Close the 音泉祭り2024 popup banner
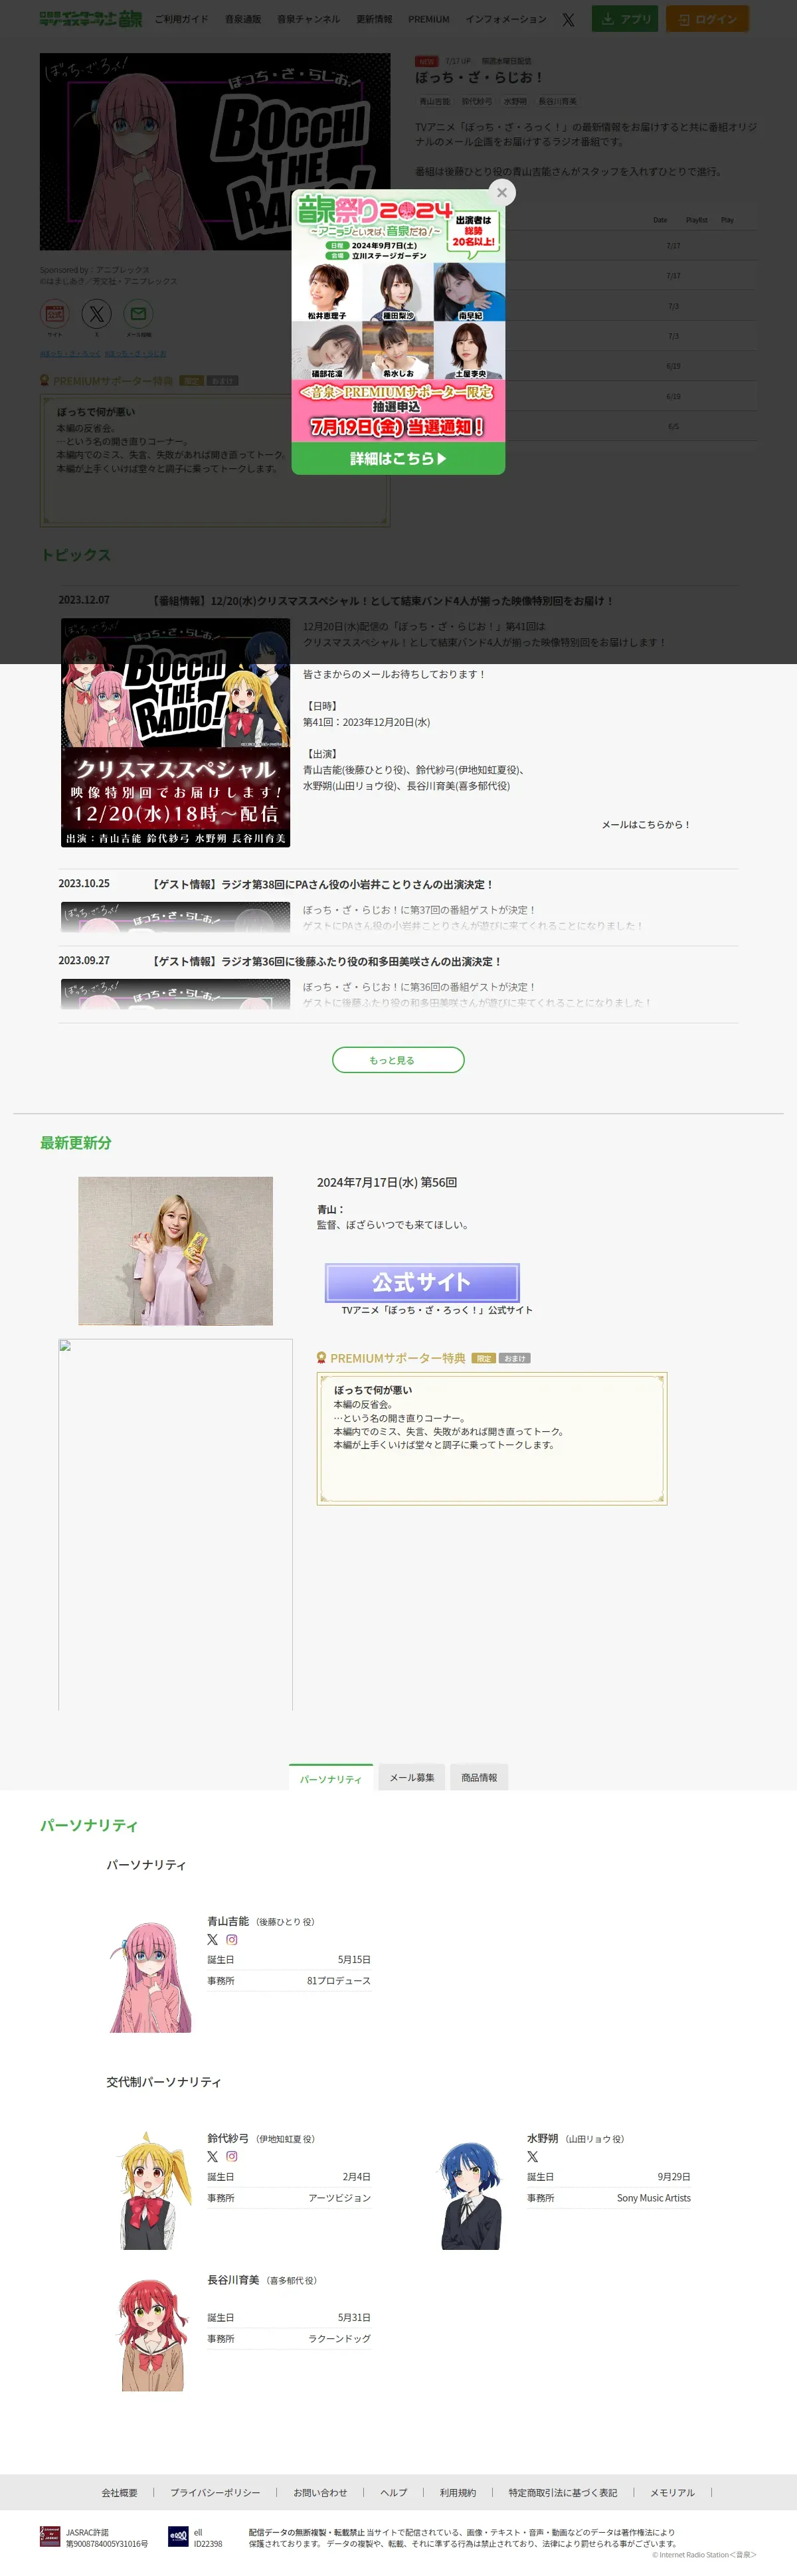 point(502,192)
